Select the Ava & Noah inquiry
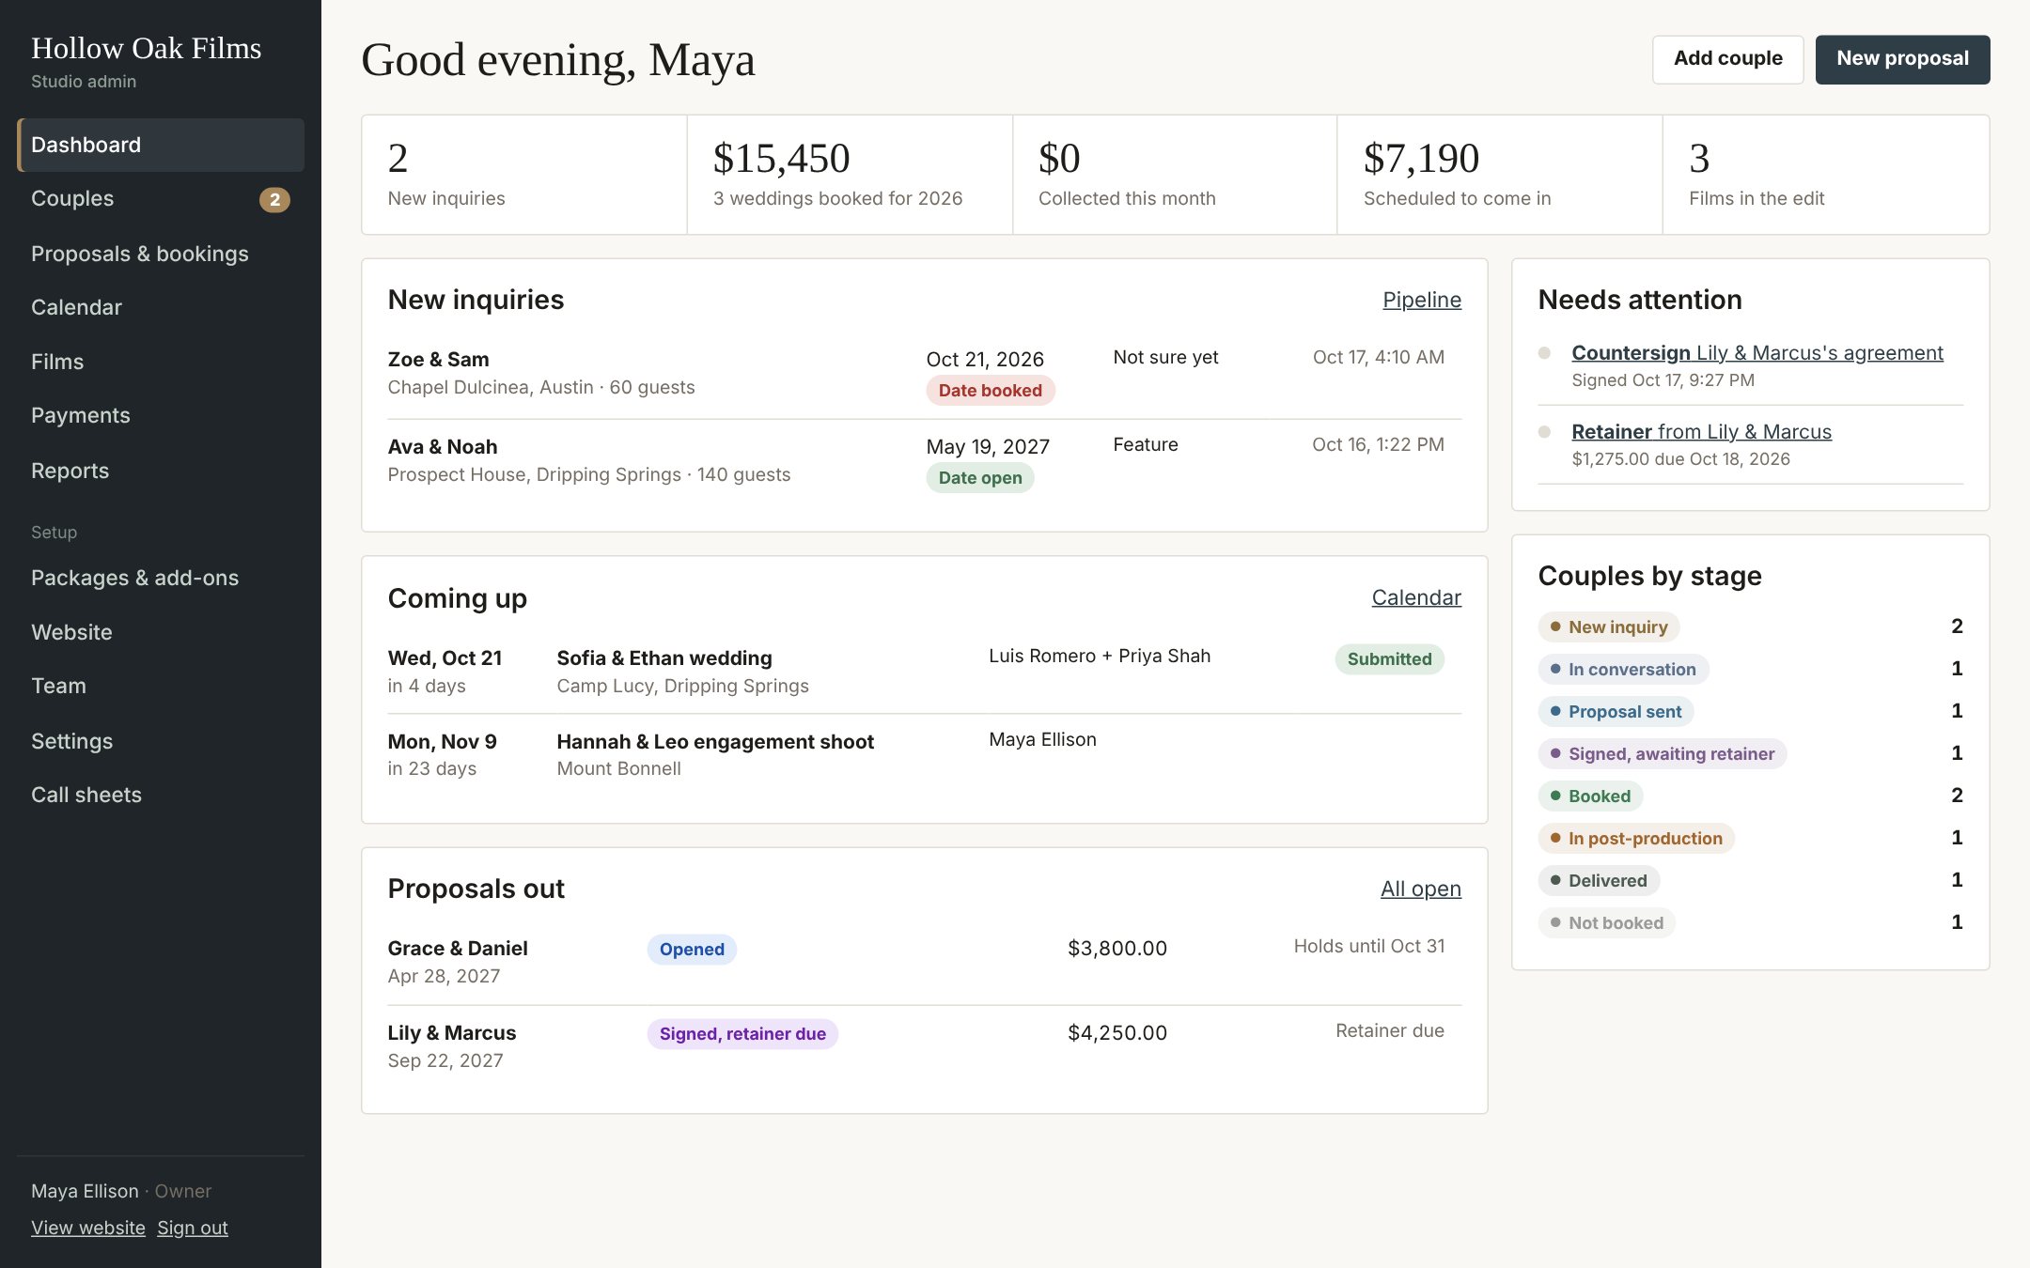The height and width of the screenshot is (1268, 2030). 924,461
